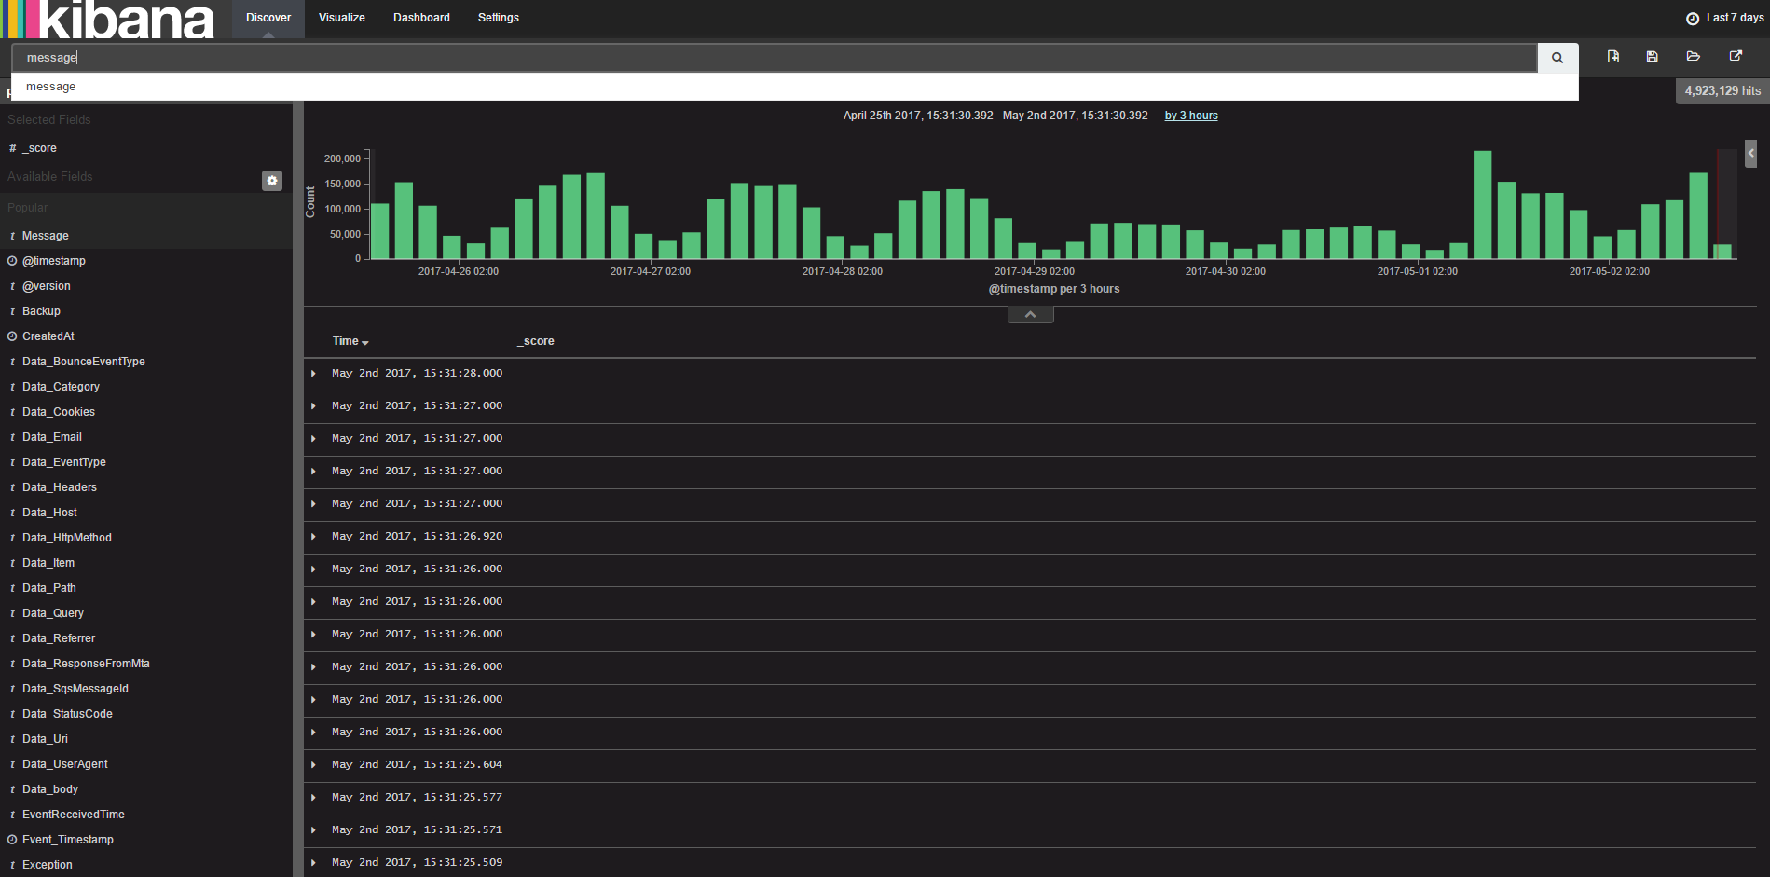This screenshot has width=1770, height=877.
Task: Click the clock icon beside Event_Timestamp field
Action: pos(12,840)
